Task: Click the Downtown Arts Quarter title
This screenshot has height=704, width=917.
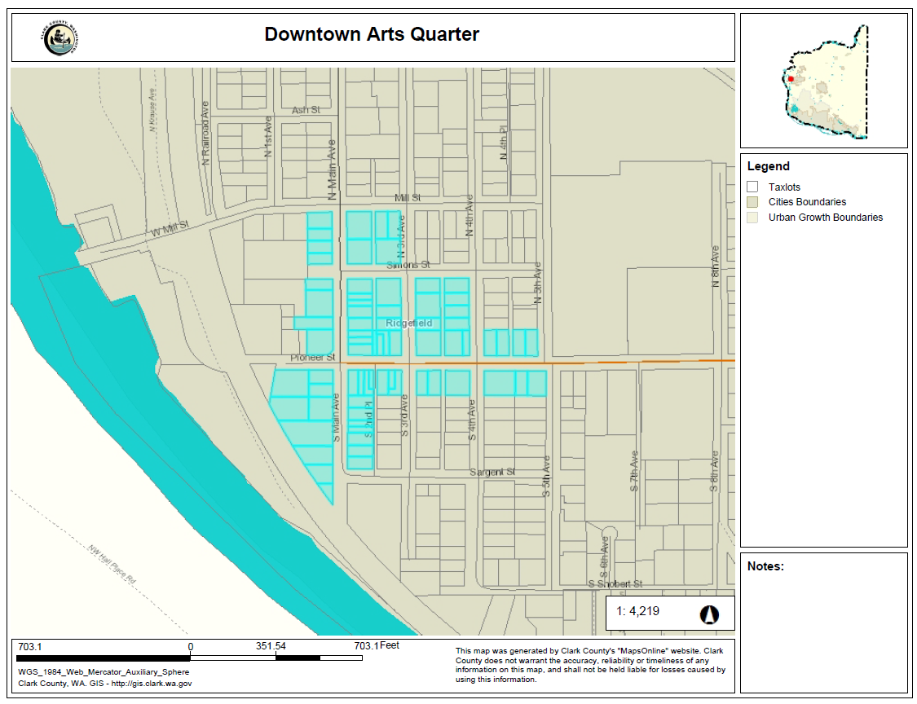Action: [x=372, y=34]
